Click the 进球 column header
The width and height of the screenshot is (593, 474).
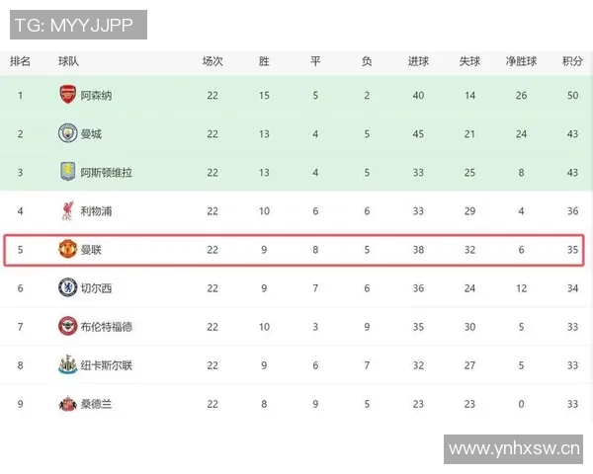point(418,61)
